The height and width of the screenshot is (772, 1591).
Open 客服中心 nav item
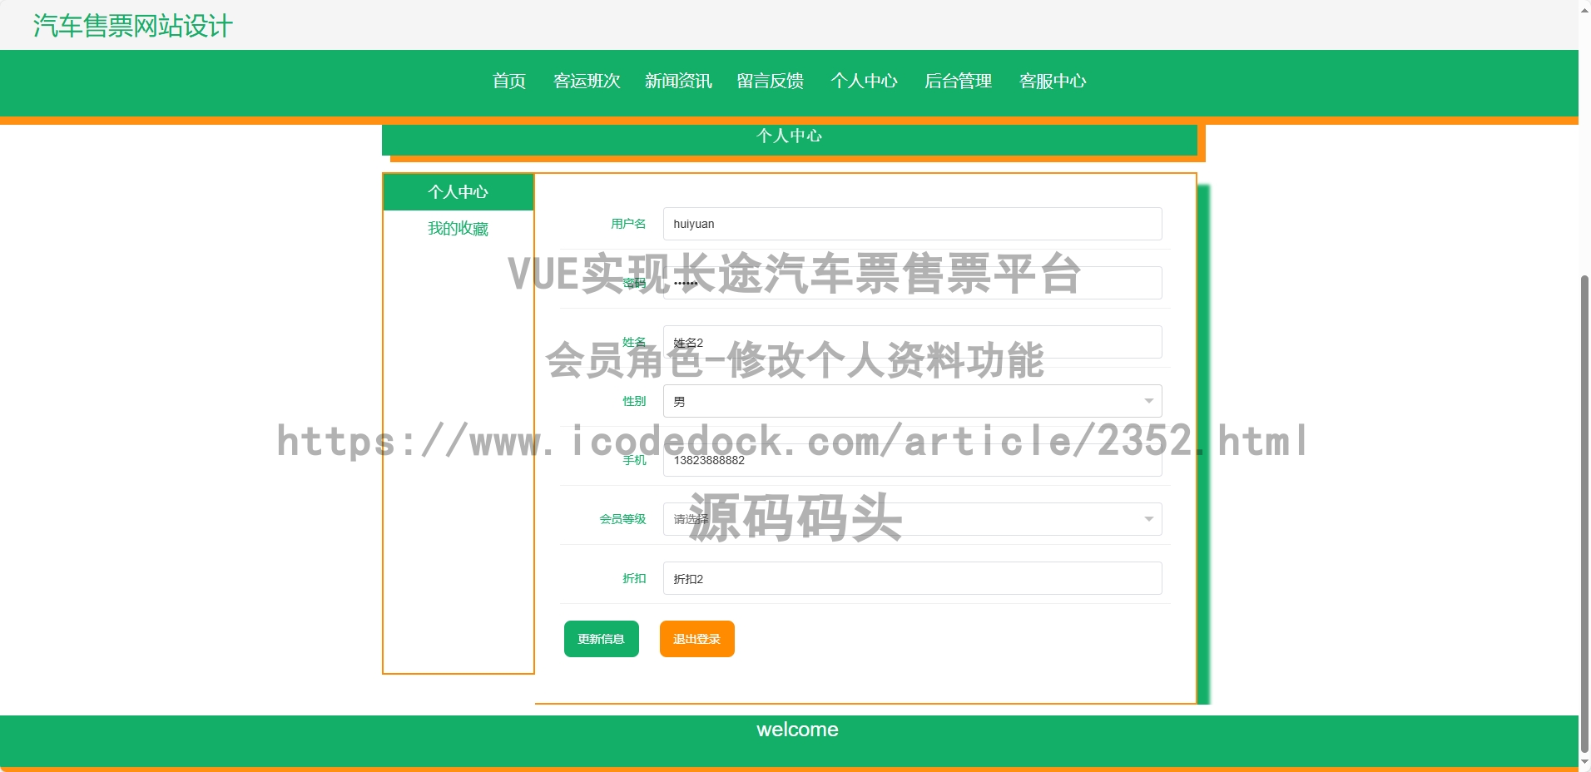point(1053,81)
